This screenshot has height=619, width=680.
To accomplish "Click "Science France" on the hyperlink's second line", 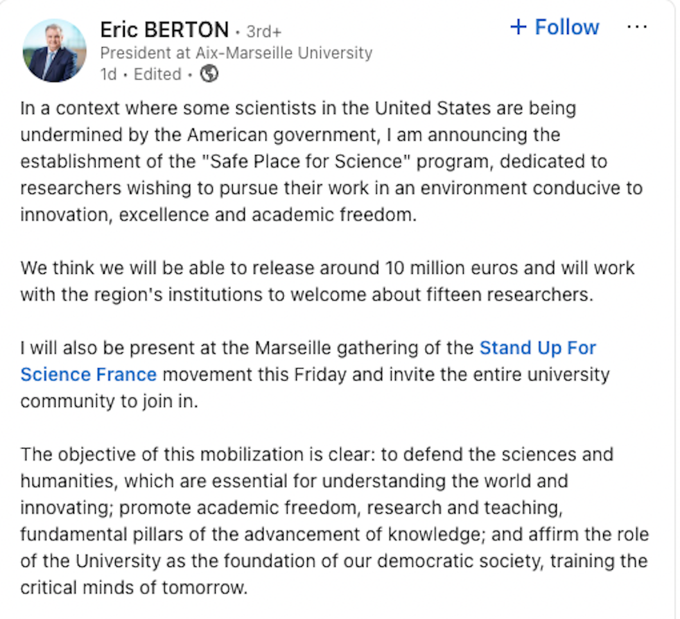I will click(89, 374).
